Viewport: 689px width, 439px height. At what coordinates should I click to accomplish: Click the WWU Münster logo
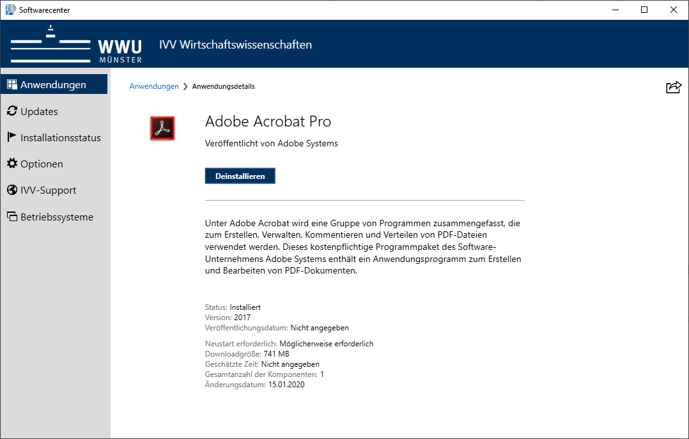(x=77, y=44)
